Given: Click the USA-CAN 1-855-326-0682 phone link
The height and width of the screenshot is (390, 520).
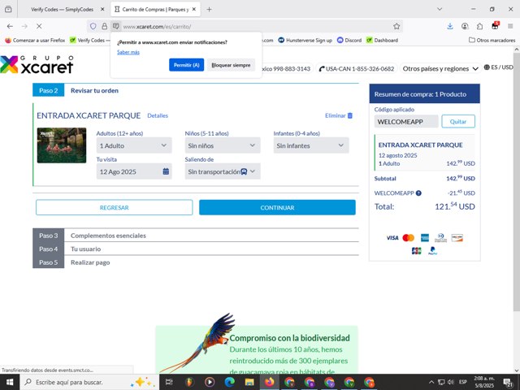Looking at the screenshot, I should tap(357, 68).
